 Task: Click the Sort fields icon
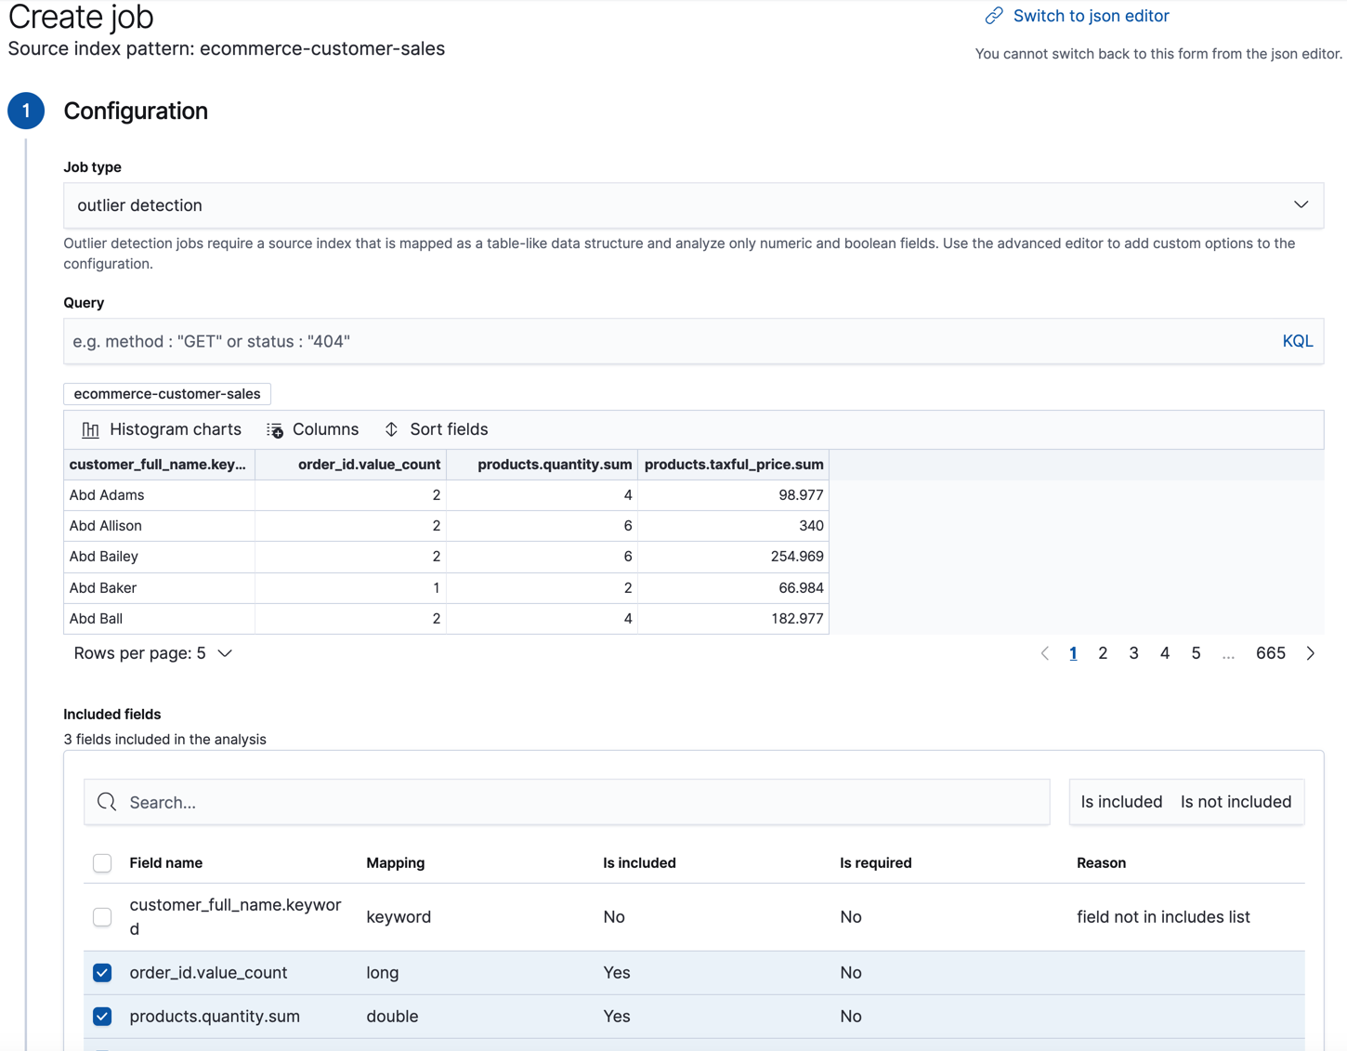[x=392, y=429]
